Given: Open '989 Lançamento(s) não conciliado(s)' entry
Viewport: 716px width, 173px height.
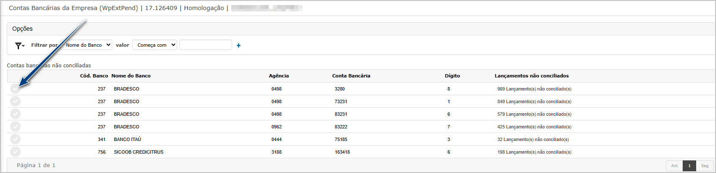Looking at the screenshot, I should point(534,89).
